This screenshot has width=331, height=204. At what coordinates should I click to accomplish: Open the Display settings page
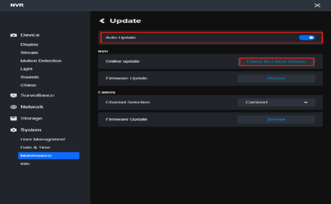[x=29, y=44]
